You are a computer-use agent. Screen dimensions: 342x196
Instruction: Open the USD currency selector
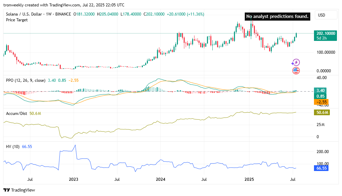click(326, 15)
